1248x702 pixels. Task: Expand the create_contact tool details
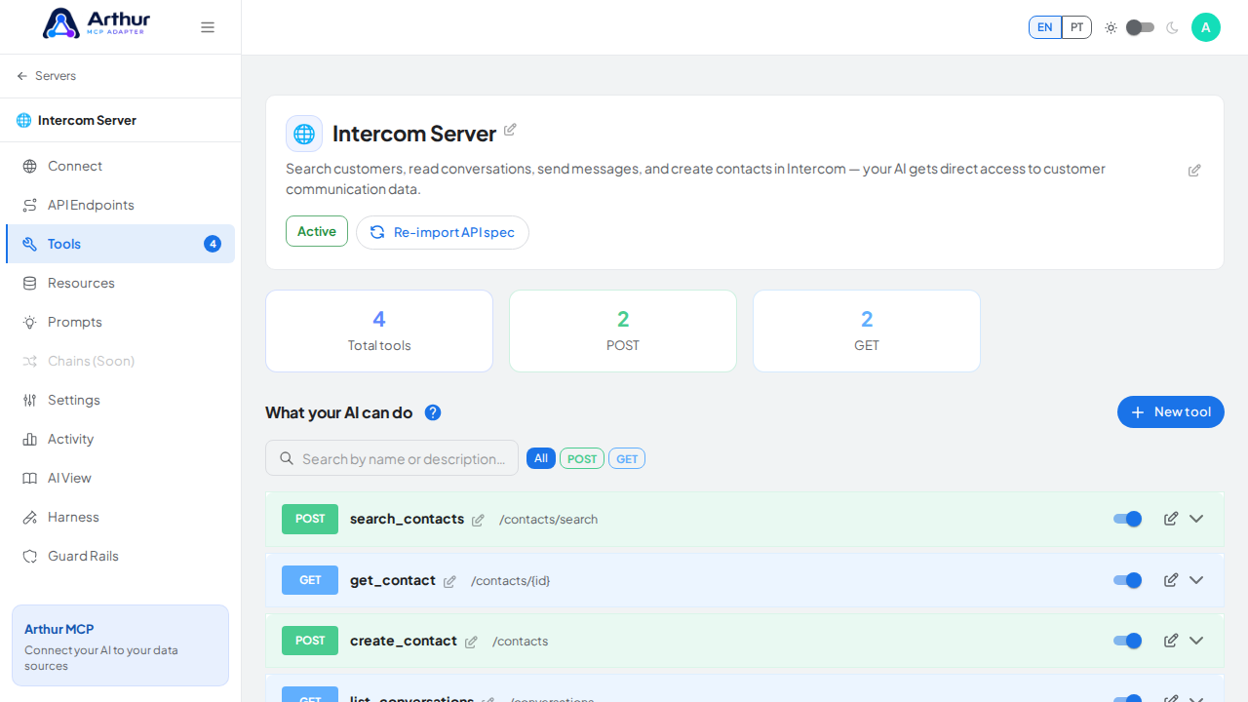pos(1196,641)
